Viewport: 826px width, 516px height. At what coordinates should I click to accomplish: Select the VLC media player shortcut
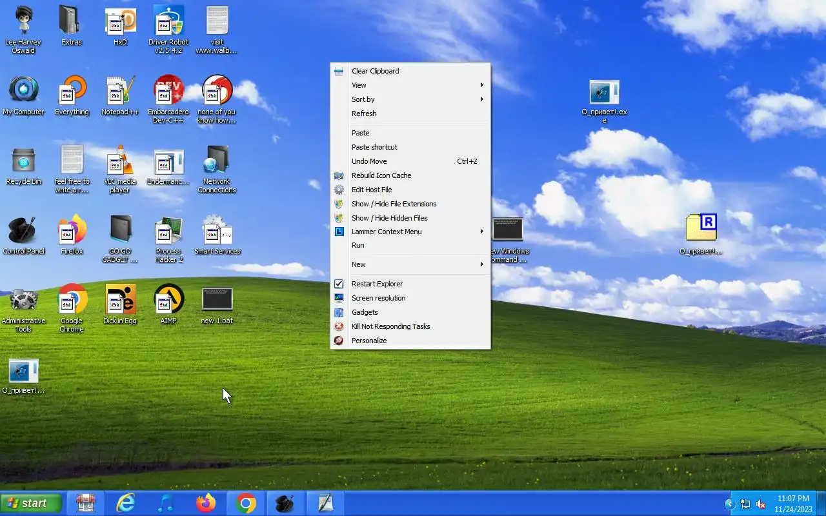pos(120,168)
